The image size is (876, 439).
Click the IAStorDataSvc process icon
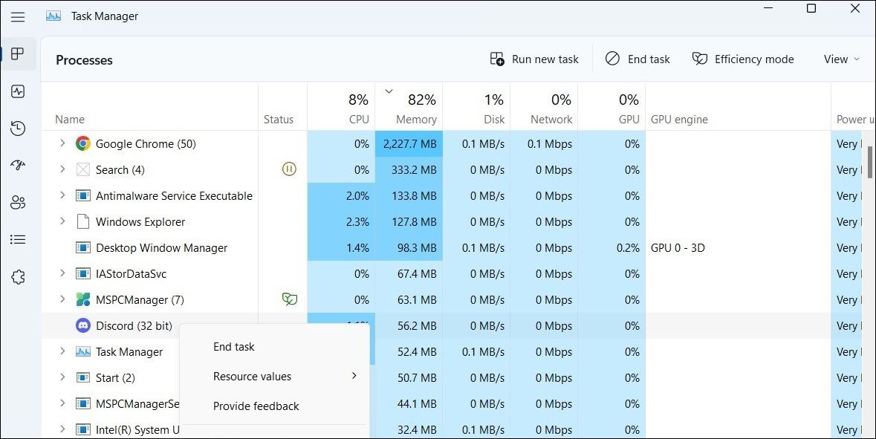point(83,273)
